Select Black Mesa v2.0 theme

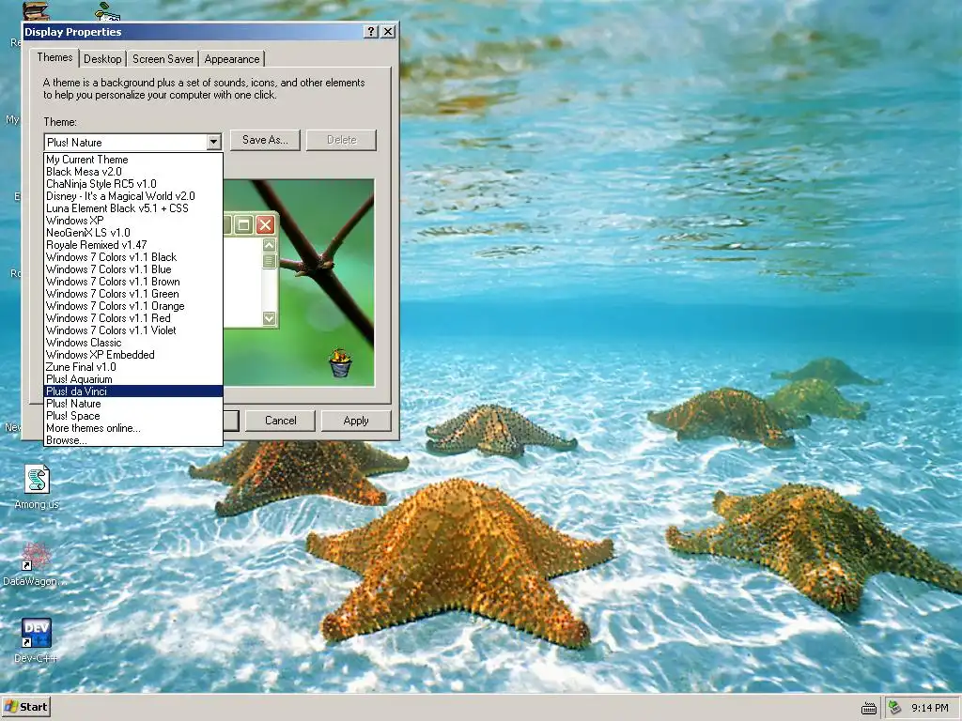(x=133, y=172)
